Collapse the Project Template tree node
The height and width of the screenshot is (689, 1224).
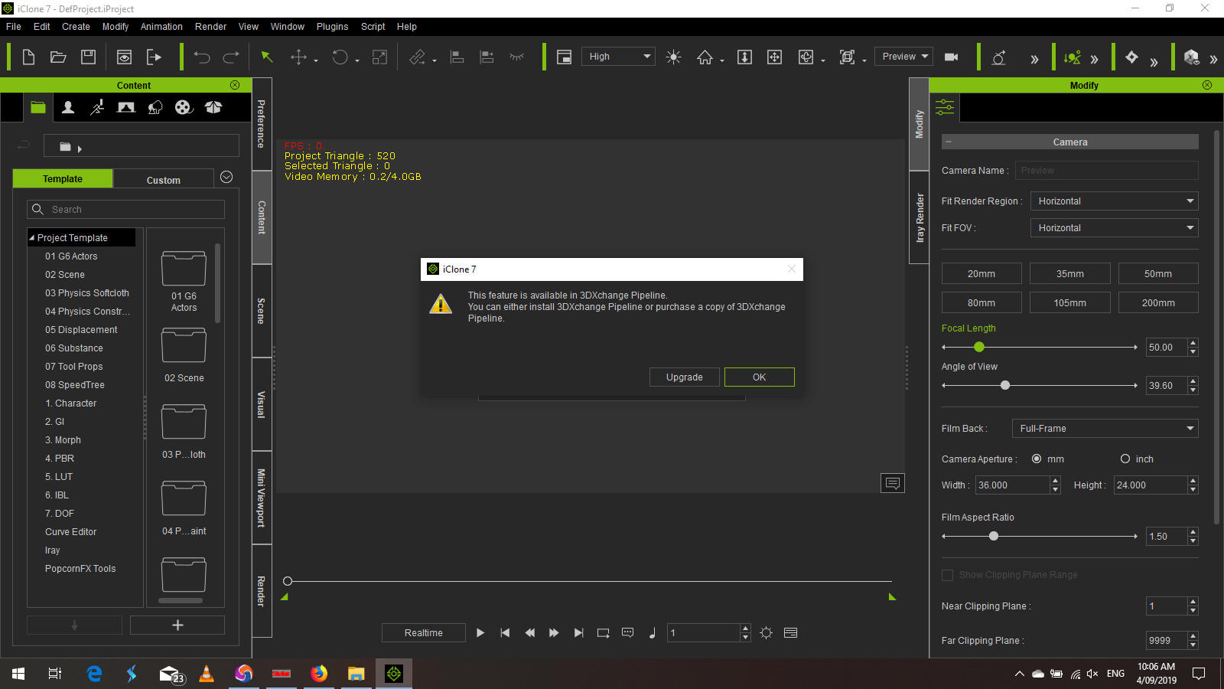pos(32,238)
